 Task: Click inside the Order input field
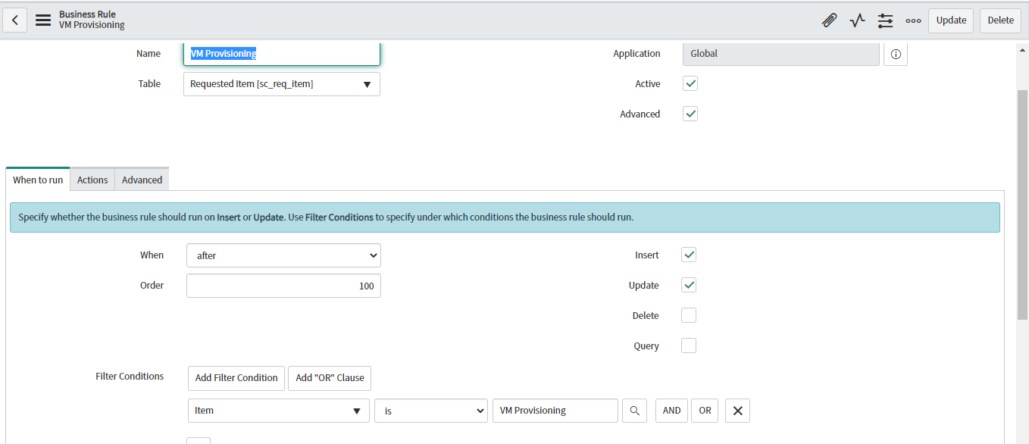(x=283, y=286)
